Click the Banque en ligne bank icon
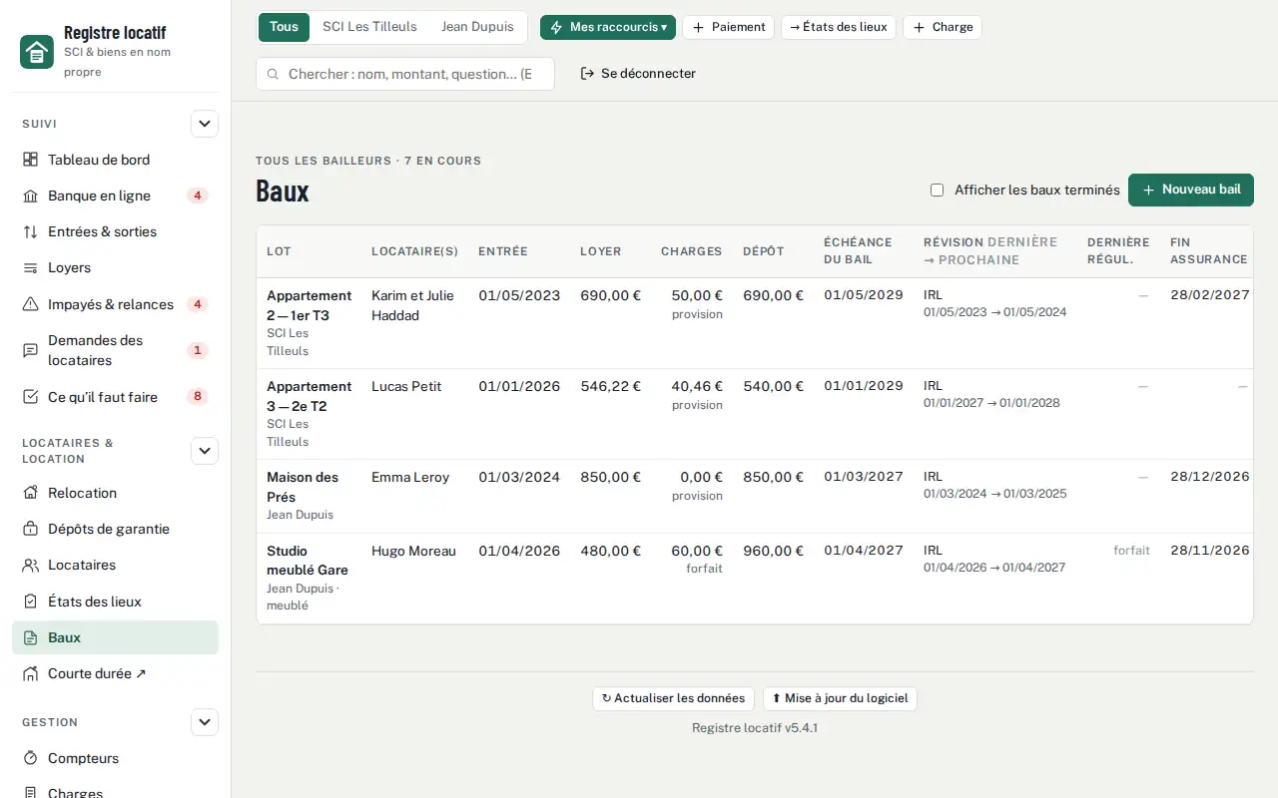The image size is (1278, 798). 30,196
